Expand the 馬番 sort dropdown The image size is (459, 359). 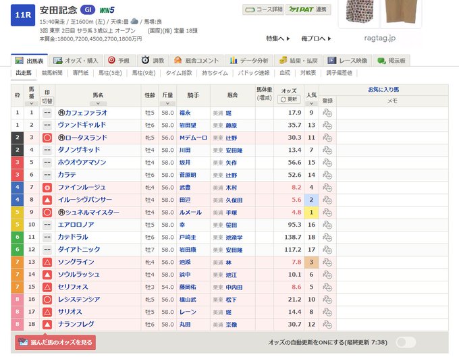31,103
